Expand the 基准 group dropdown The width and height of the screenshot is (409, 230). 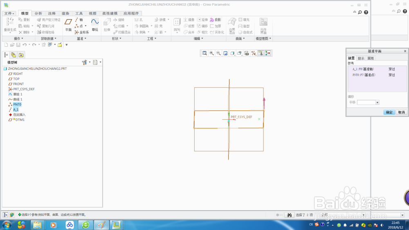pos(81,38)
